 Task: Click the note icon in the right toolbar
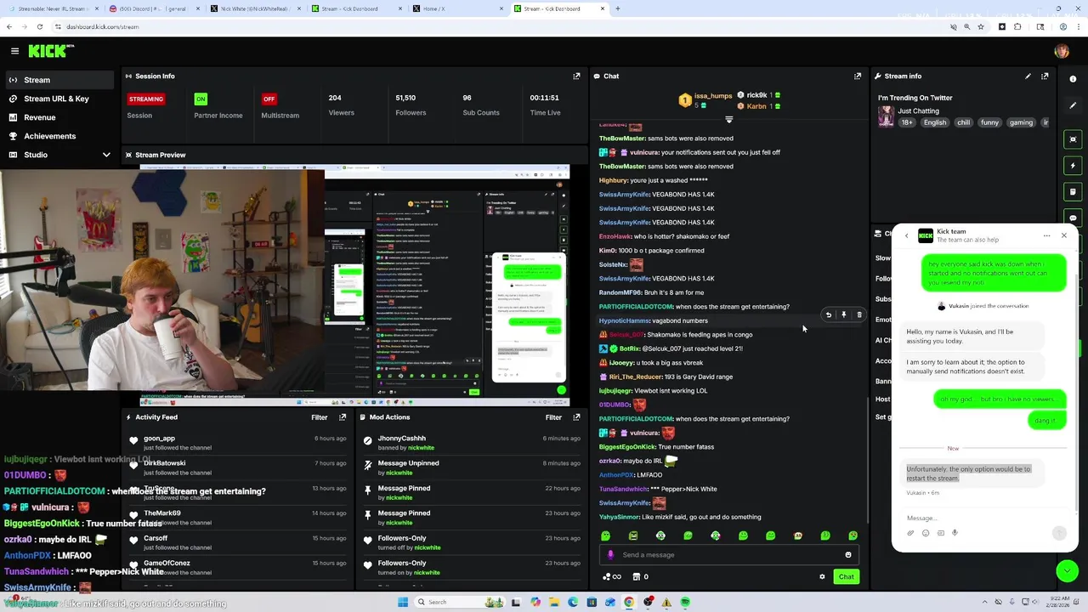point(1073,192)
